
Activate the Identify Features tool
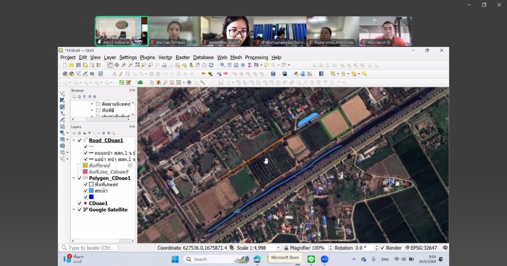point(222,65)
